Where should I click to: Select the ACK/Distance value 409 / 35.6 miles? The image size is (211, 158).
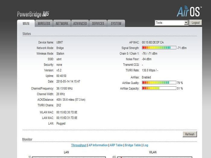click(x=65, y=100)
